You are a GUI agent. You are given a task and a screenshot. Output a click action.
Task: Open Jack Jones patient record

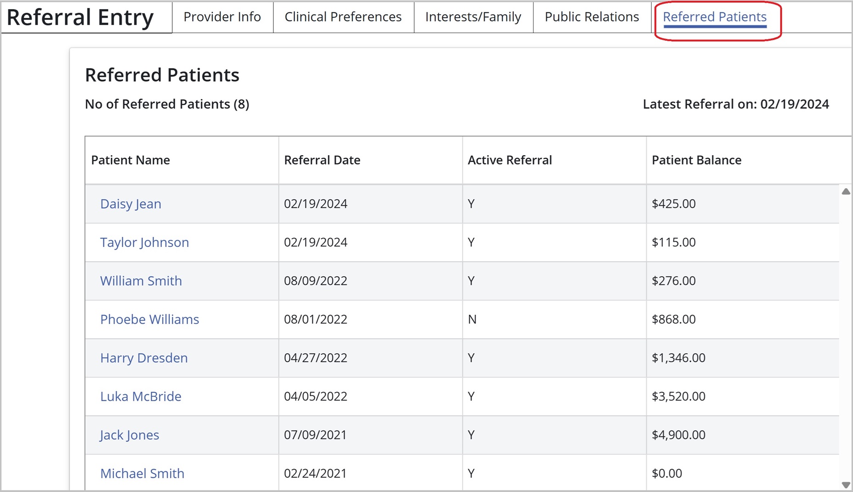point(130,435)
